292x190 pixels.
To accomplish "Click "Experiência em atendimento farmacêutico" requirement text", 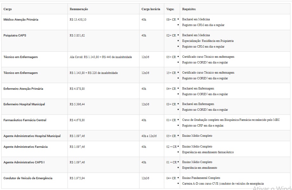I will pos(208,152).
